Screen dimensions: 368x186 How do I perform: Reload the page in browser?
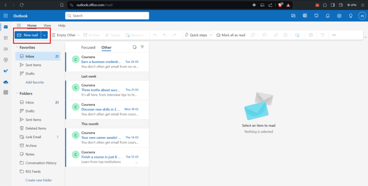click(x=22, y=5)
